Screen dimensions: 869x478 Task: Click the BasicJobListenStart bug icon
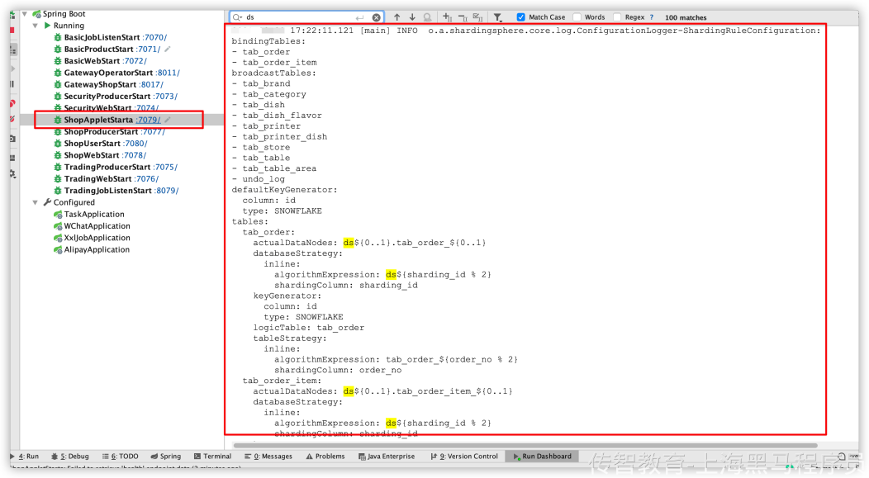click(x=58, y=37)
